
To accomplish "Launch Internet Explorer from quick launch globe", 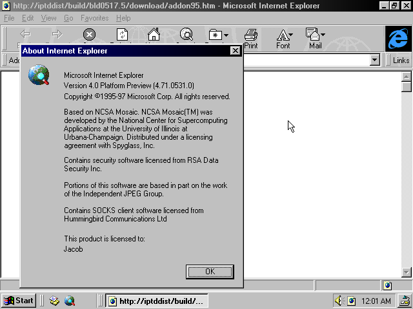I will point(70,301).
